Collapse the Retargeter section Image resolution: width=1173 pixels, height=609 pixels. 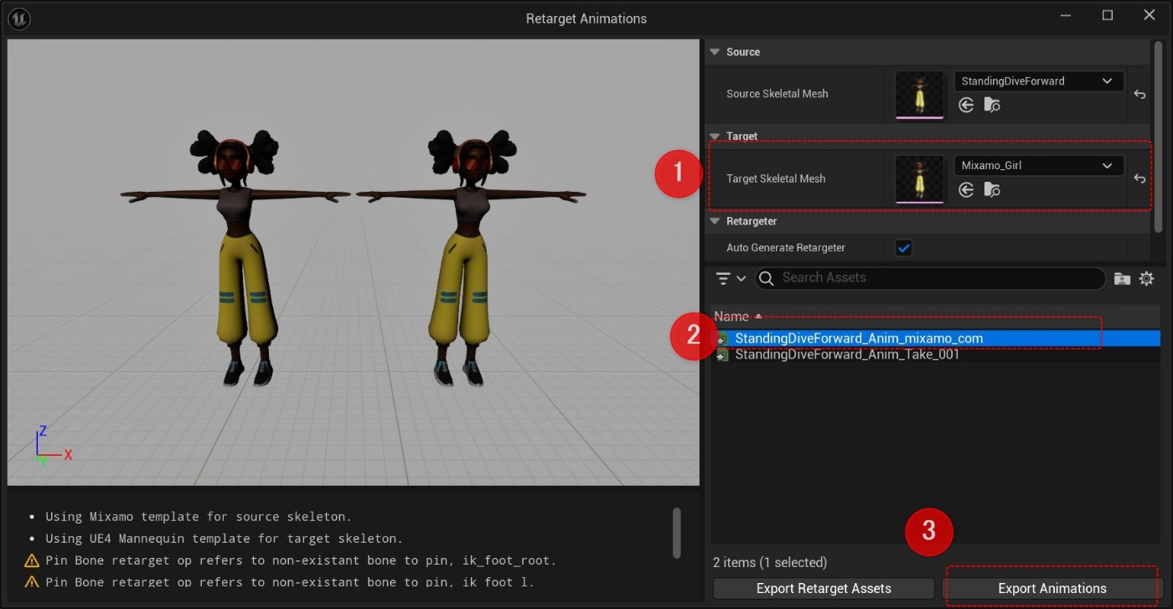pos(715,221)
